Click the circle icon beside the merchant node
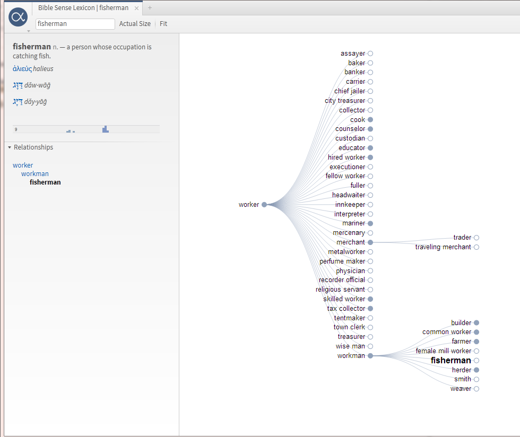Viewport: 520px width, 437px height. (x=370, y=242)
